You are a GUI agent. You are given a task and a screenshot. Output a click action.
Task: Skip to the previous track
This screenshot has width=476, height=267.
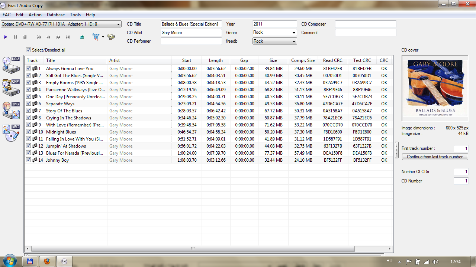39,37
